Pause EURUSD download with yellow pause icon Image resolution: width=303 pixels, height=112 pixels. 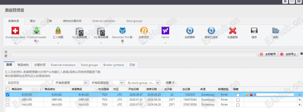(247, 95)
